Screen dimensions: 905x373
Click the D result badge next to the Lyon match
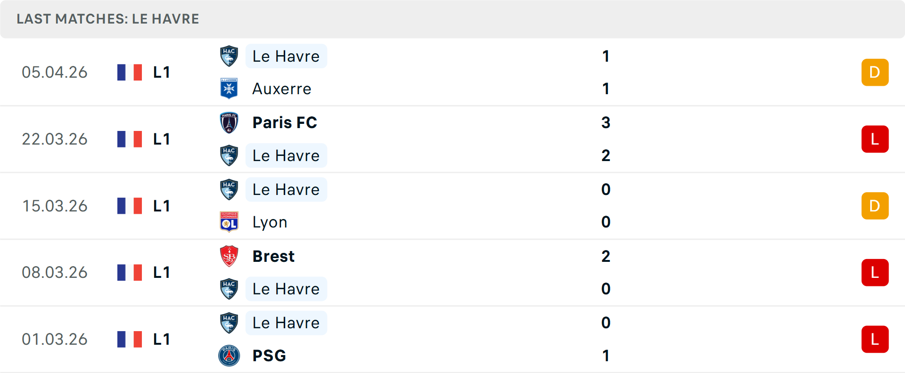pos(875,205)
